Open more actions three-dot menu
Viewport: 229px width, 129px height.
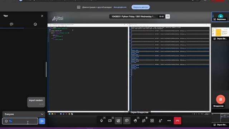pos(169,121)
